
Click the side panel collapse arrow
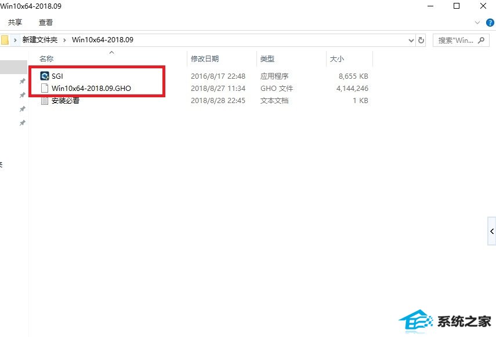pos(491,231)
